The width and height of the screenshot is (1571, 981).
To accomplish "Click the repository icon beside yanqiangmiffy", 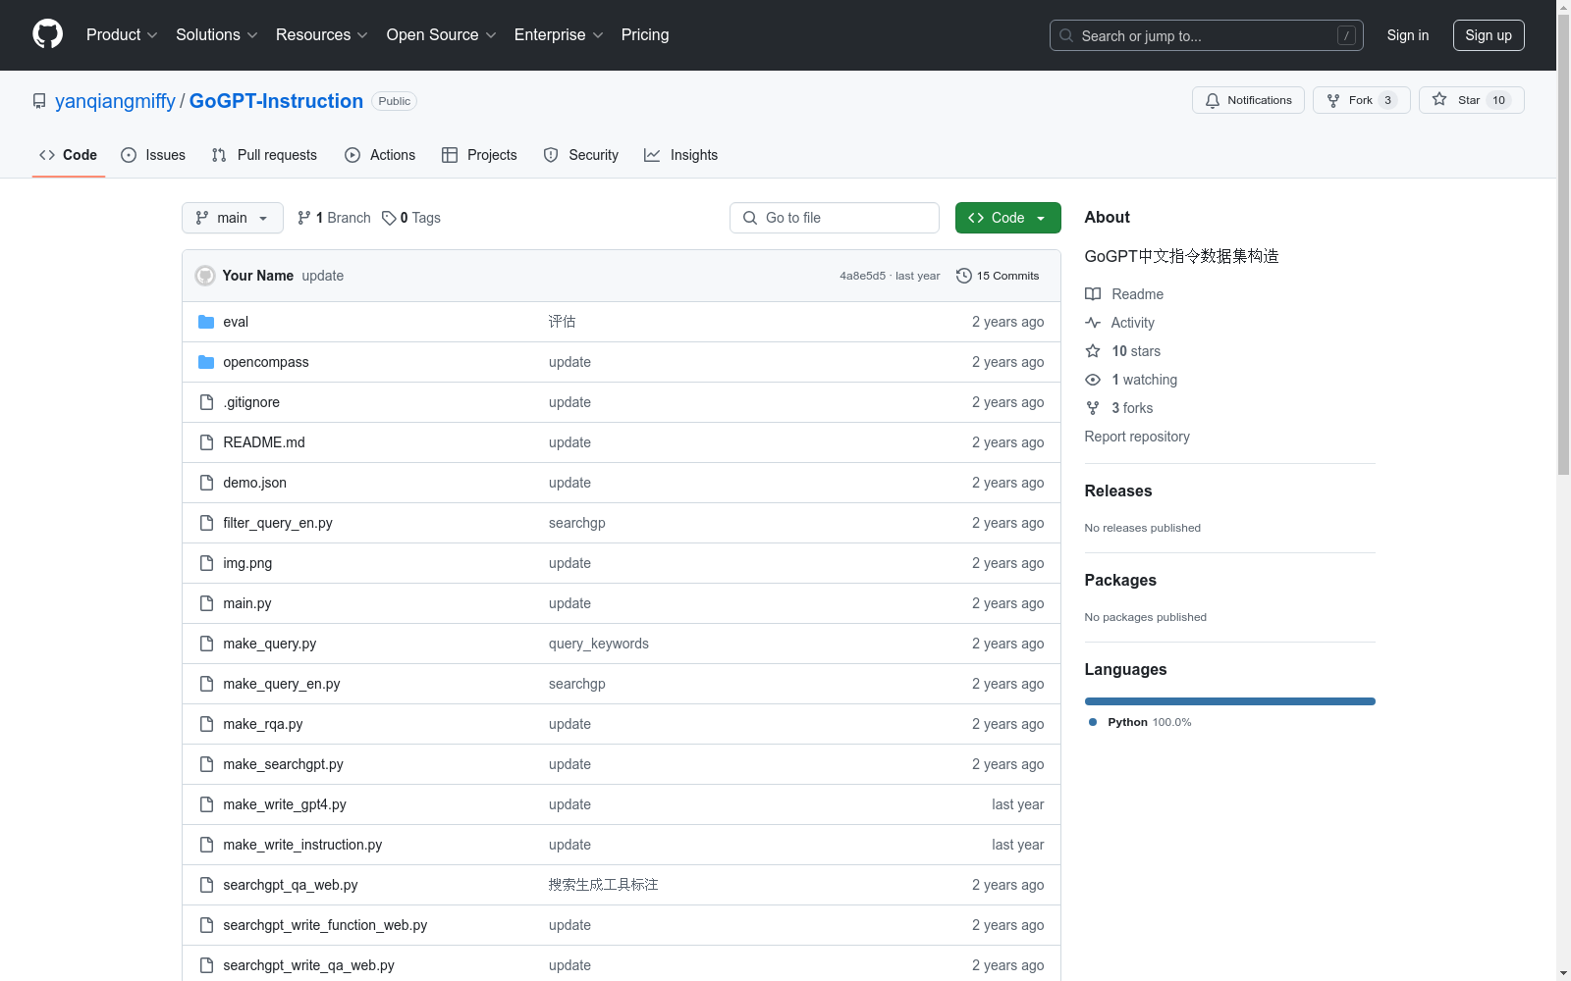I will 39,101.
